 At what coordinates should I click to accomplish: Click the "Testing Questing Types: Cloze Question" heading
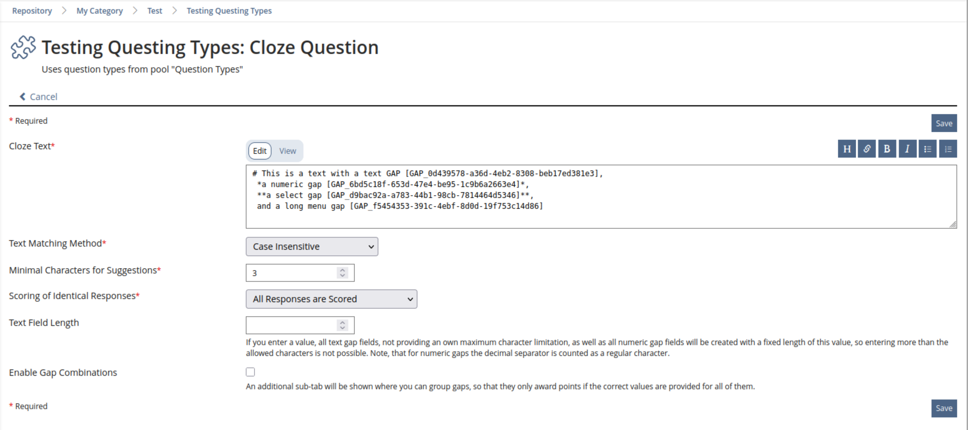point(210,47)
